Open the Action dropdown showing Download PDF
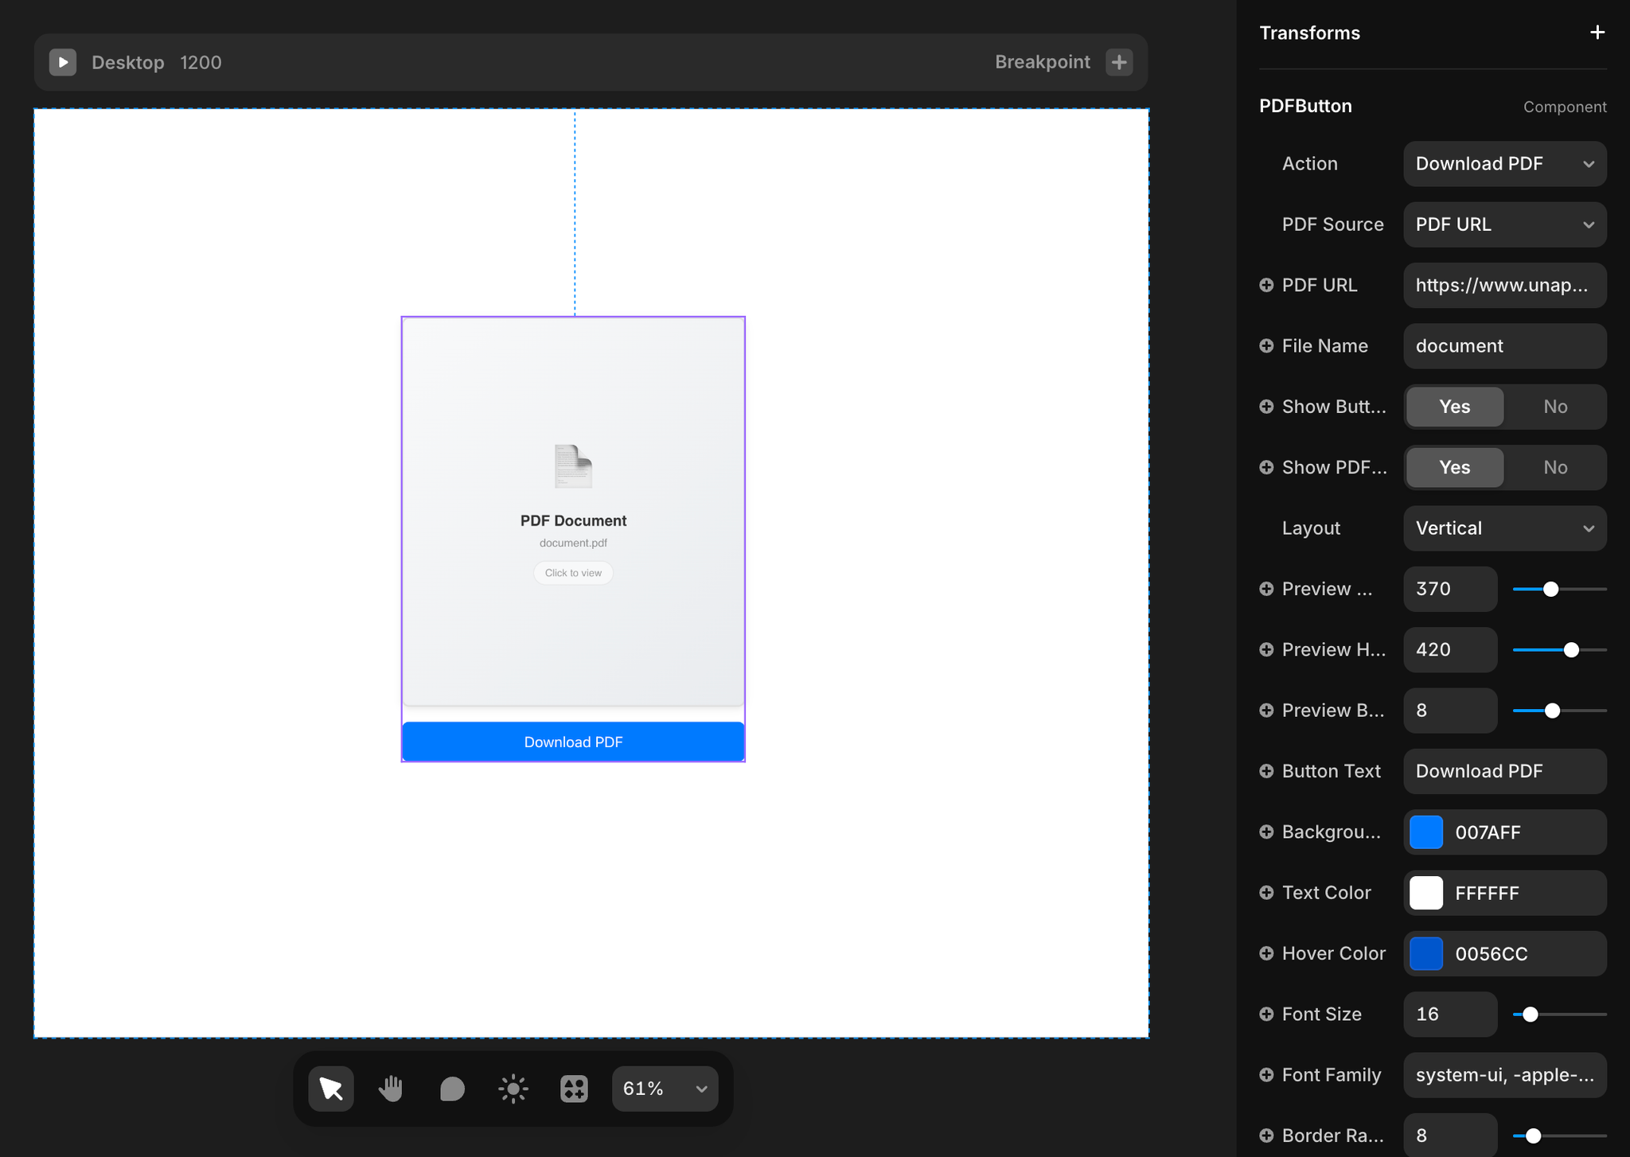The width and height of the screenshot is (1630, 1157). (1504, 164)
